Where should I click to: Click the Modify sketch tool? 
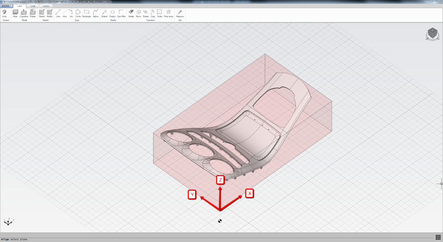click(x=50, y=13)
